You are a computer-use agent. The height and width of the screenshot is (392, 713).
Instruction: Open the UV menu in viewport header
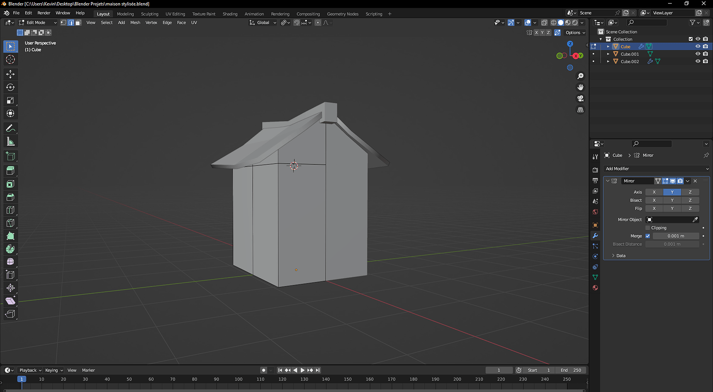coord(194,22)
